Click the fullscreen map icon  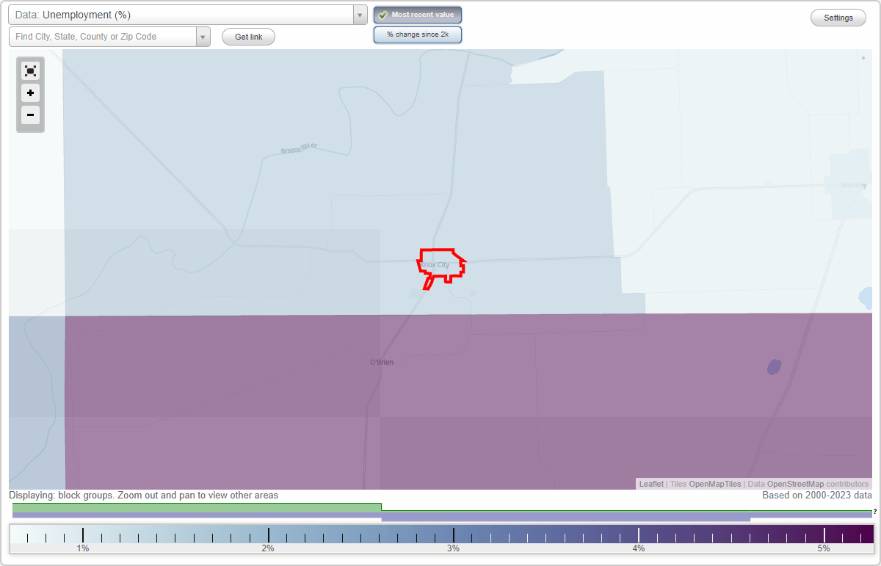click(x=30, y=70)
